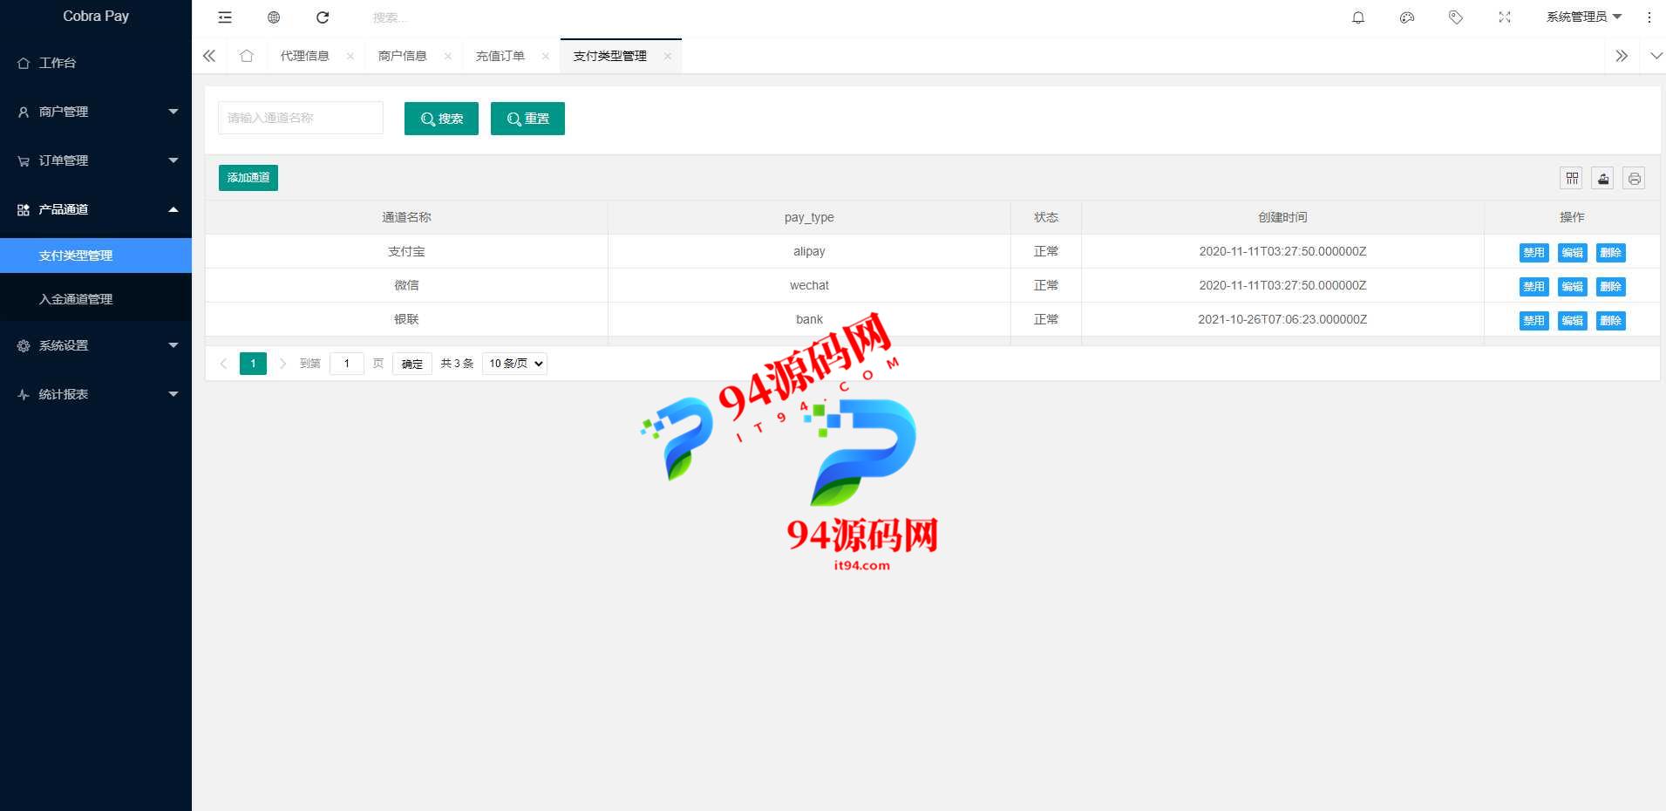The height and width of the screenshot is (811, 1666).
Task: Delete the 支付宝 channel row
Action: click(1610, 253)
